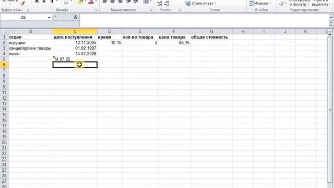The image size is (334, 188).
Task: Open Сортировка и фильтр dropdown
Action: 300,3
